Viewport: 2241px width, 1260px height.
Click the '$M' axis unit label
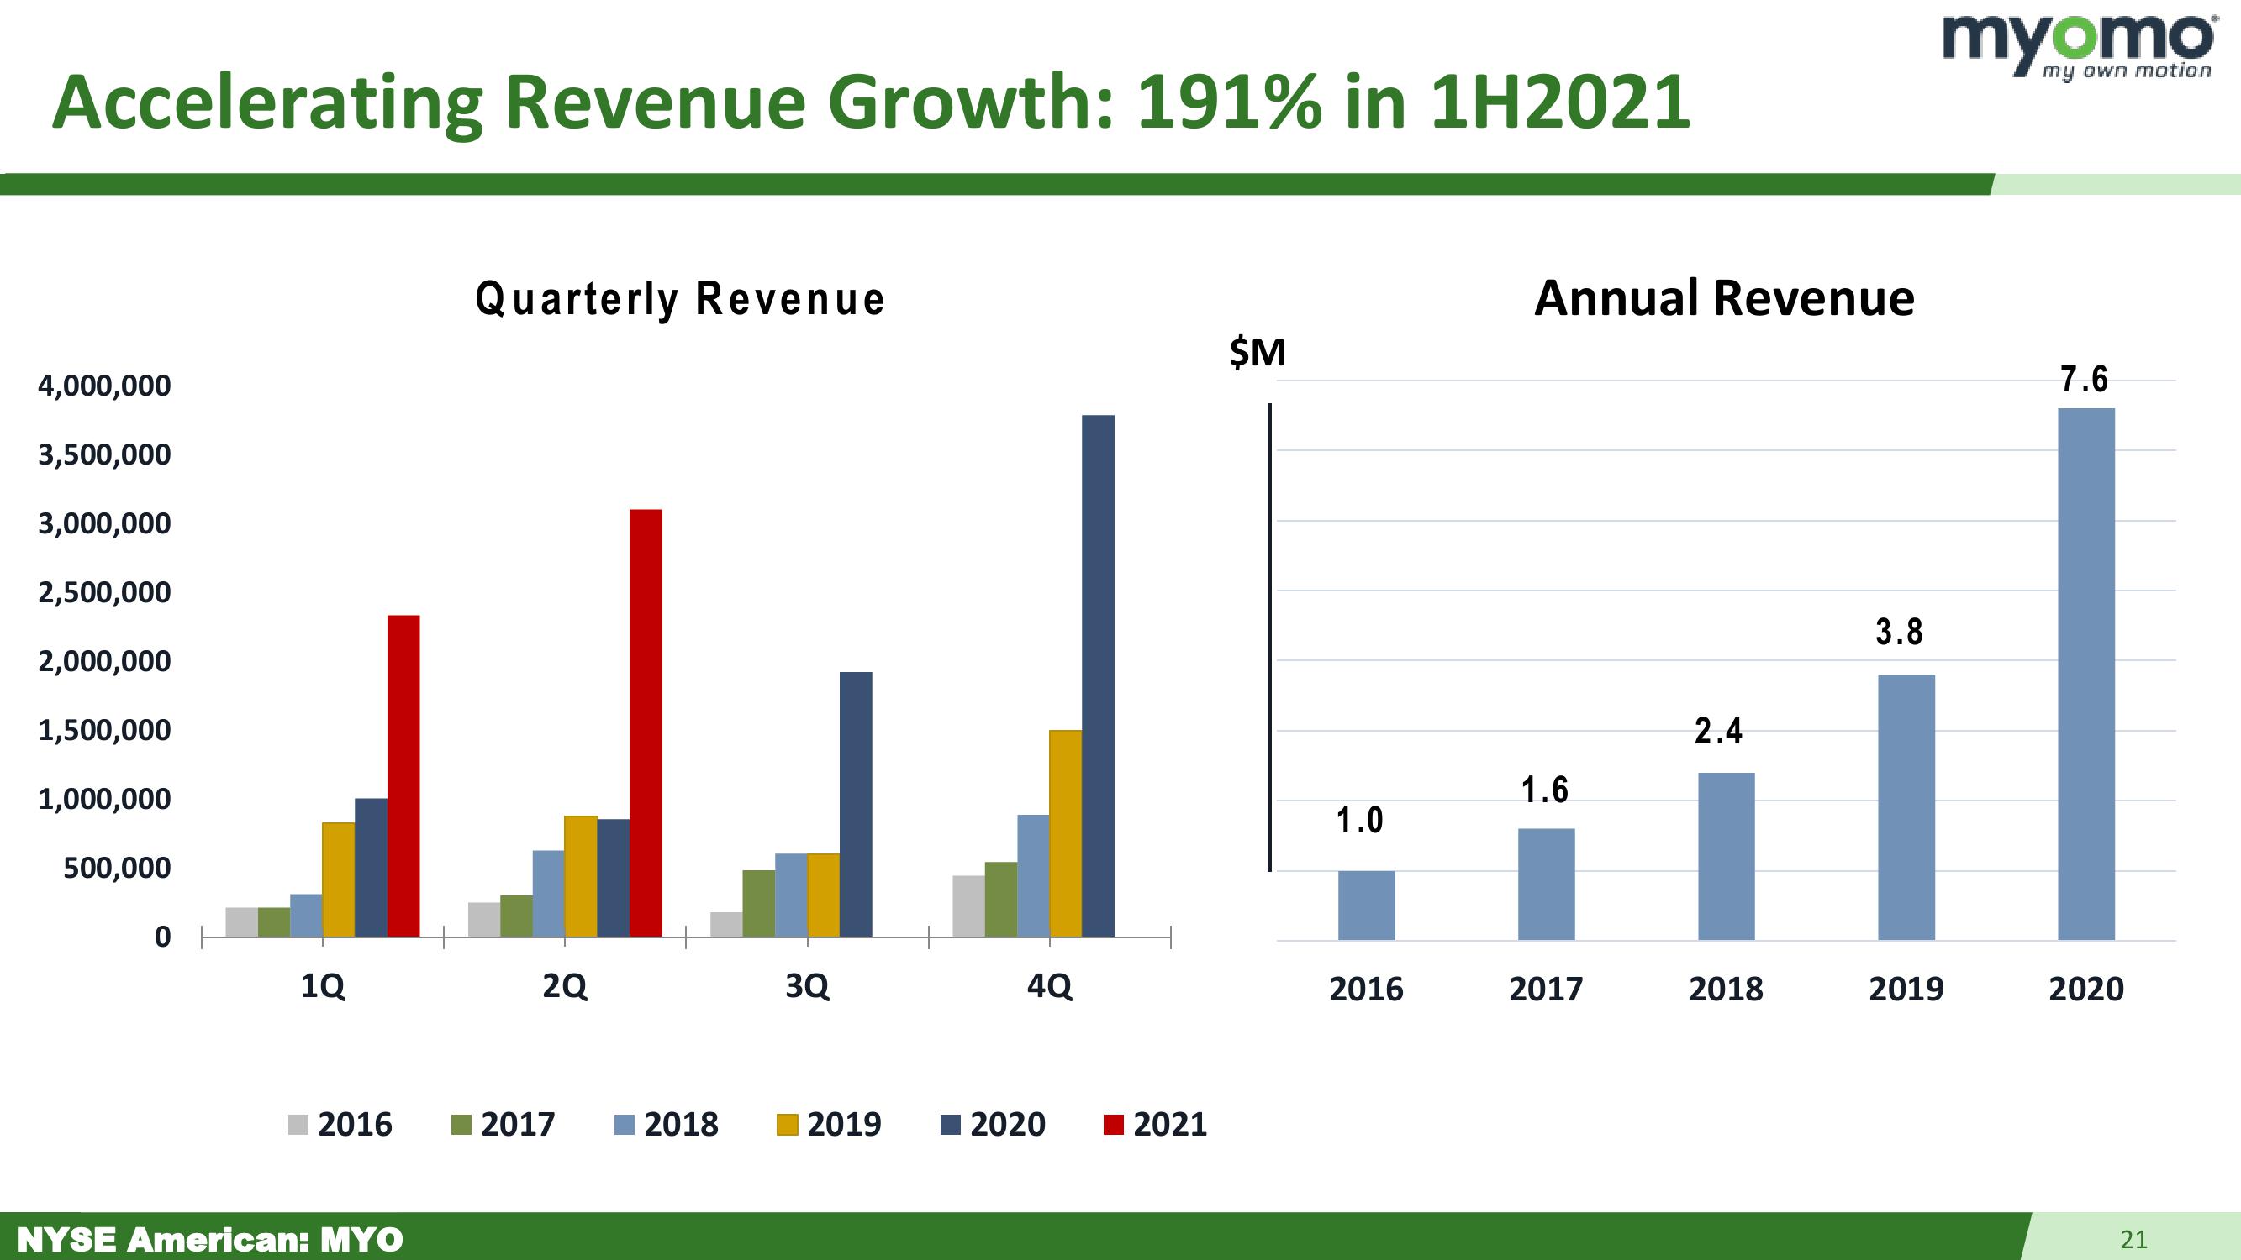pos(1257,353)
